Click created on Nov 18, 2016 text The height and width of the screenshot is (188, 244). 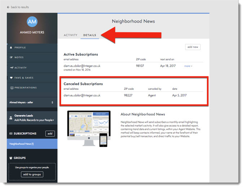pos(77,70)
